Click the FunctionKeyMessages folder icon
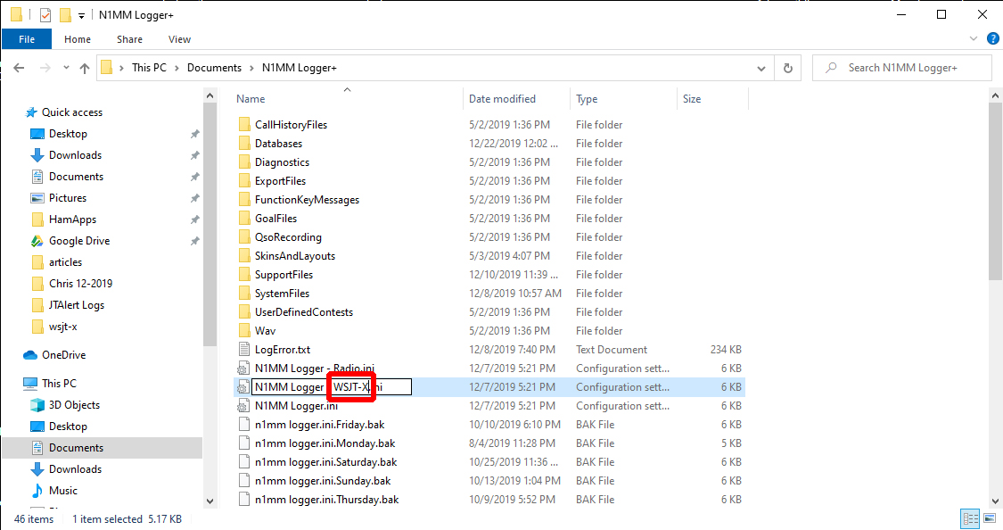The image size is (1003, 530). (243, 200)
